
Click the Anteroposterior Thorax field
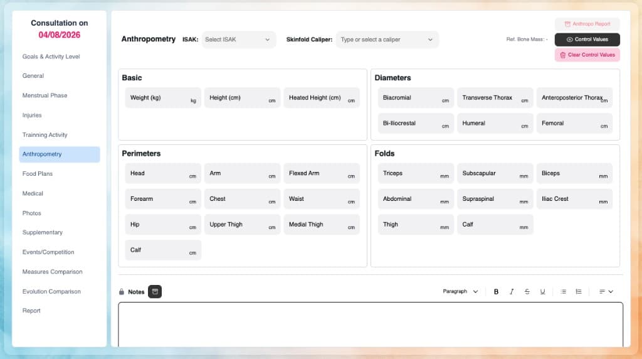pos(575,97)
